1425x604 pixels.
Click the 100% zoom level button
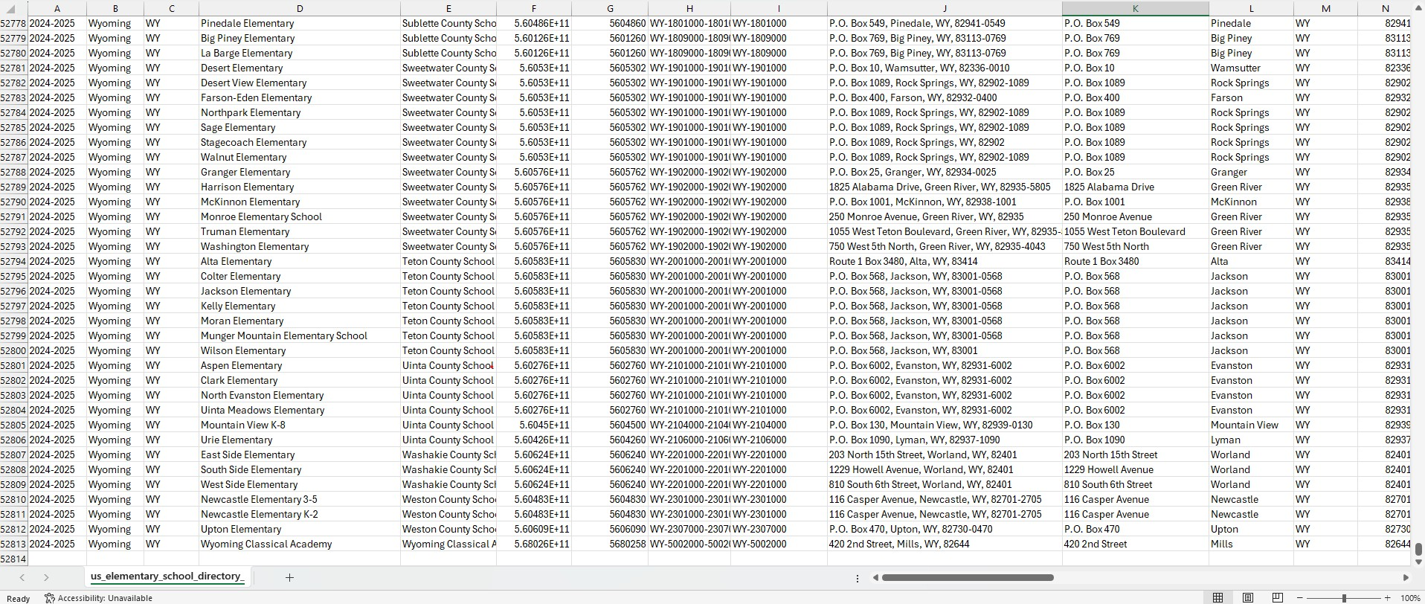tap(1410, 598)
